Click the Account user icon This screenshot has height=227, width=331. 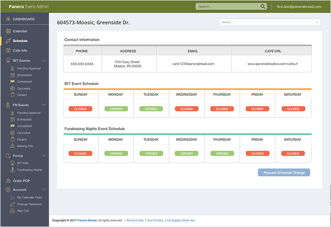(x=8, y=190)
